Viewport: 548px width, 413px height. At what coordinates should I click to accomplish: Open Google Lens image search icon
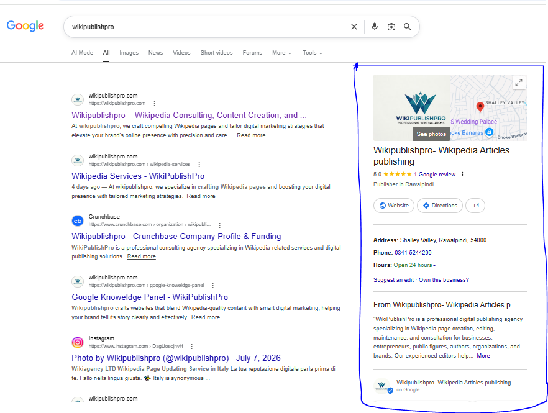tap(391, 27)
